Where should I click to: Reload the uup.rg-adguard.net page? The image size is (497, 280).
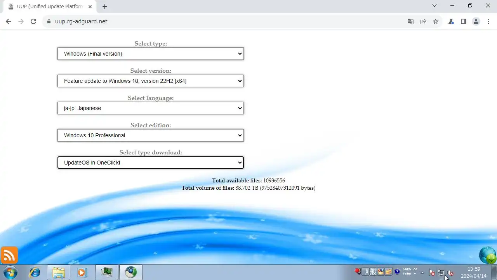point(33,21)
